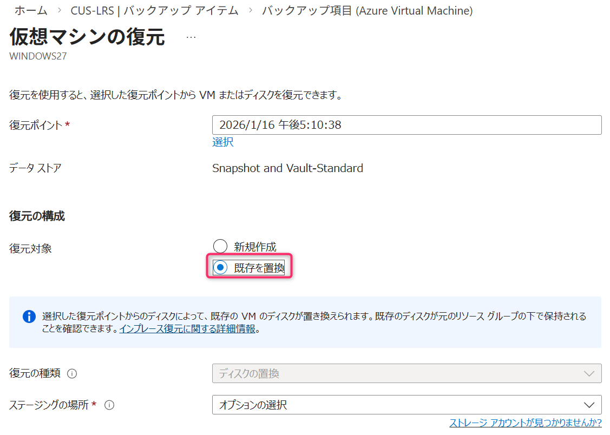Click the 復元ポイント date field
The height and width of the screenshot is (435, 610).
pyautogui.click(x=406, y=125)
